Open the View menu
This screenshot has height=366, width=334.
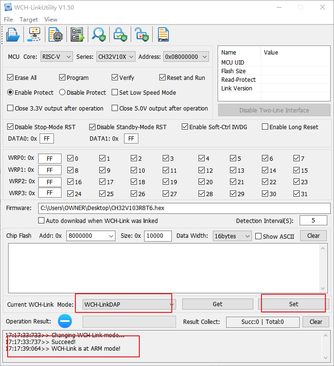click(51, 20)
